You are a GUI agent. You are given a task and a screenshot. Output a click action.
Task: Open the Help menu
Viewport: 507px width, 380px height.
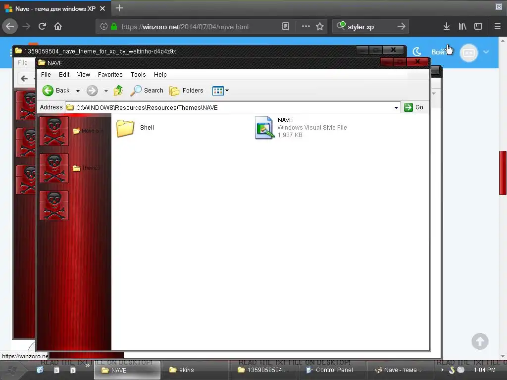160,75
